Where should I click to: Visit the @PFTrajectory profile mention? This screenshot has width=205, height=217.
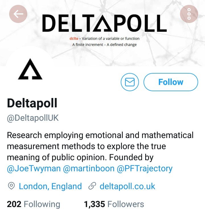tap(145, 168)
